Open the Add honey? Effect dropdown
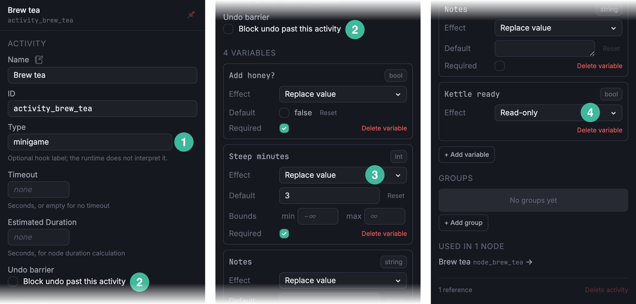The image size is (636, 304). pyautogui.click(x=343, y=94)
